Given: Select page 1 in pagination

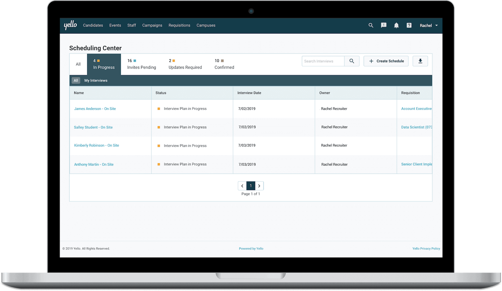Looking at the screenshot, I should [x=251, y=186].
